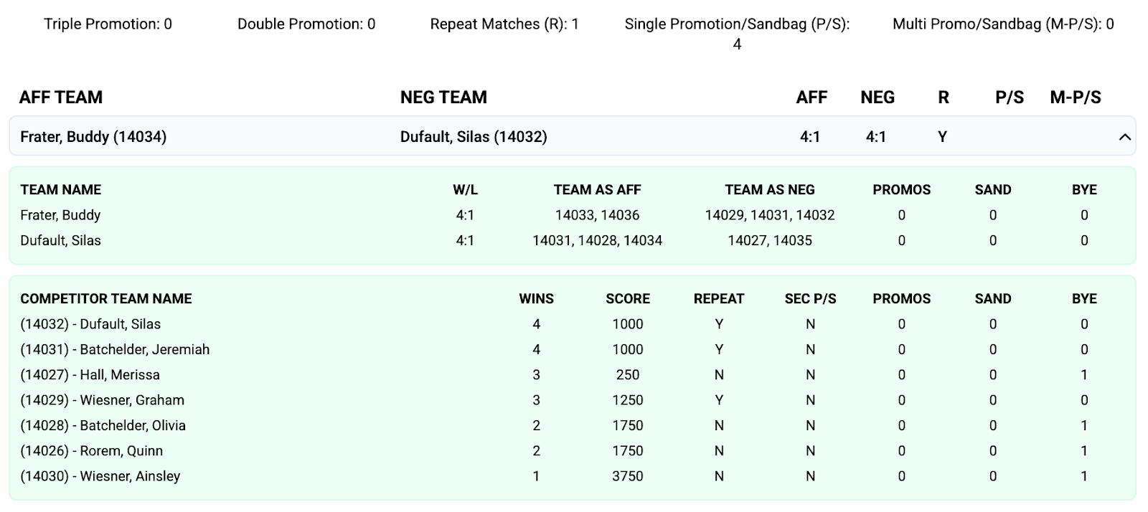
Task: Click the SCORE column header
Action: click(627, 299)
